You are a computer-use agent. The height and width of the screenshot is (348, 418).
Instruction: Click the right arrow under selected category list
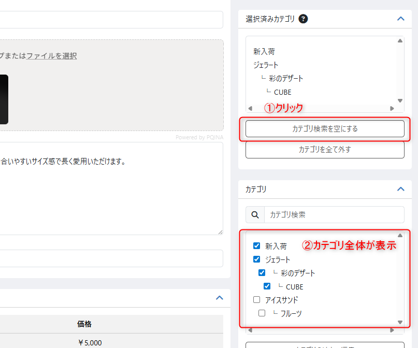(392, 109)
